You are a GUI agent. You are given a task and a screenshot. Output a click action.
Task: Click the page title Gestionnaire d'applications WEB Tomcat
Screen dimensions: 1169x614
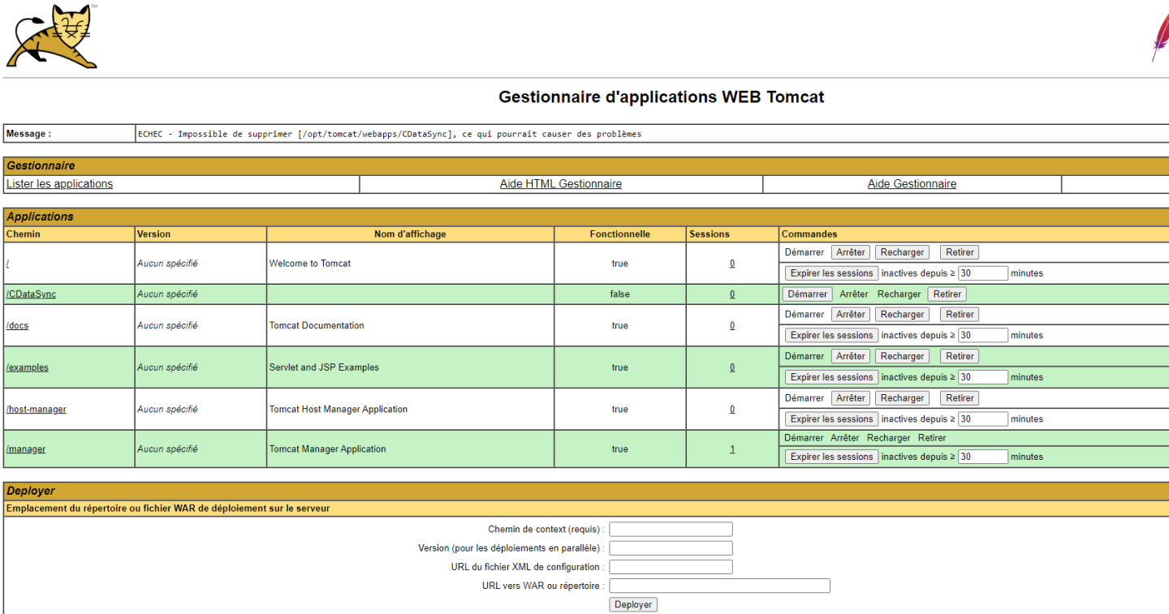(x=662, y=97)
